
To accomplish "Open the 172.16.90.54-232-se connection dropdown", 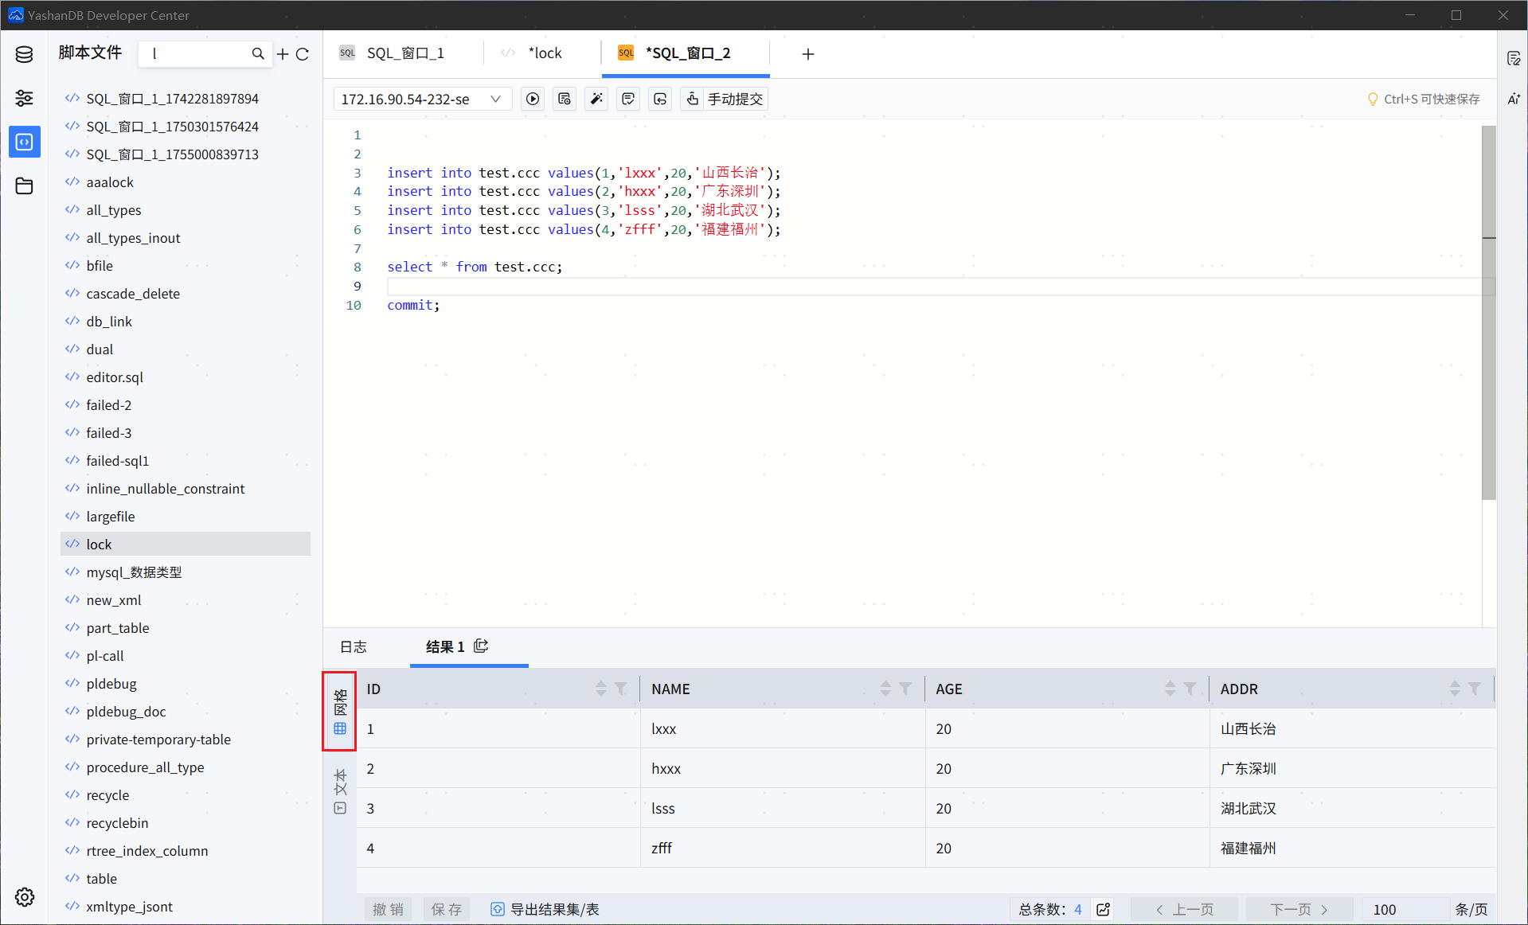I will (421, 99).
